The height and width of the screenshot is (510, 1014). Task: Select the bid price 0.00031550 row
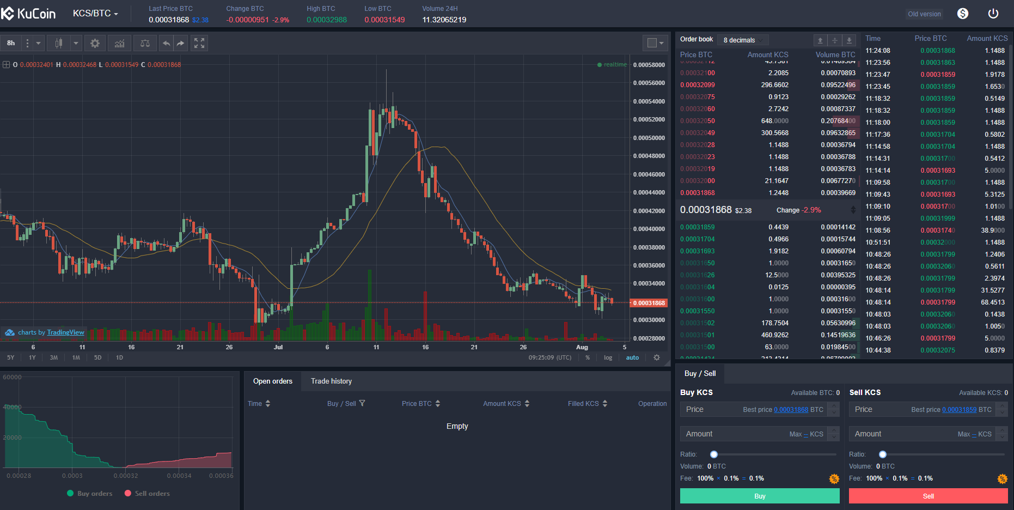(768, 311)
